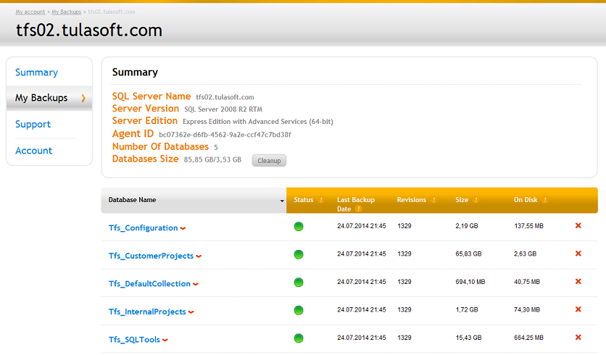
Task: Click the on-disk value 74,30 MB
Action: [x=527, y=310]
